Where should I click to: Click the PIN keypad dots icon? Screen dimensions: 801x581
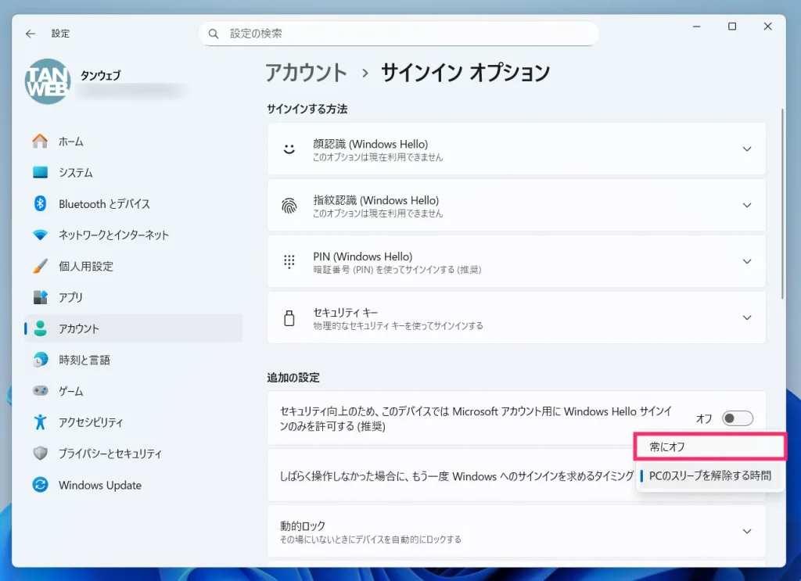(x=289, y=261)
